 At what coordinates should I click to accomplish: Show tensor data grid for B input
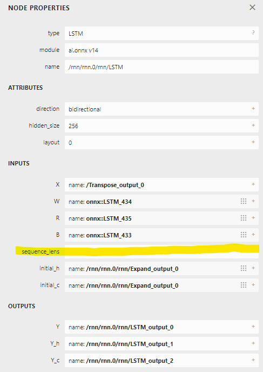click(244, 235)
